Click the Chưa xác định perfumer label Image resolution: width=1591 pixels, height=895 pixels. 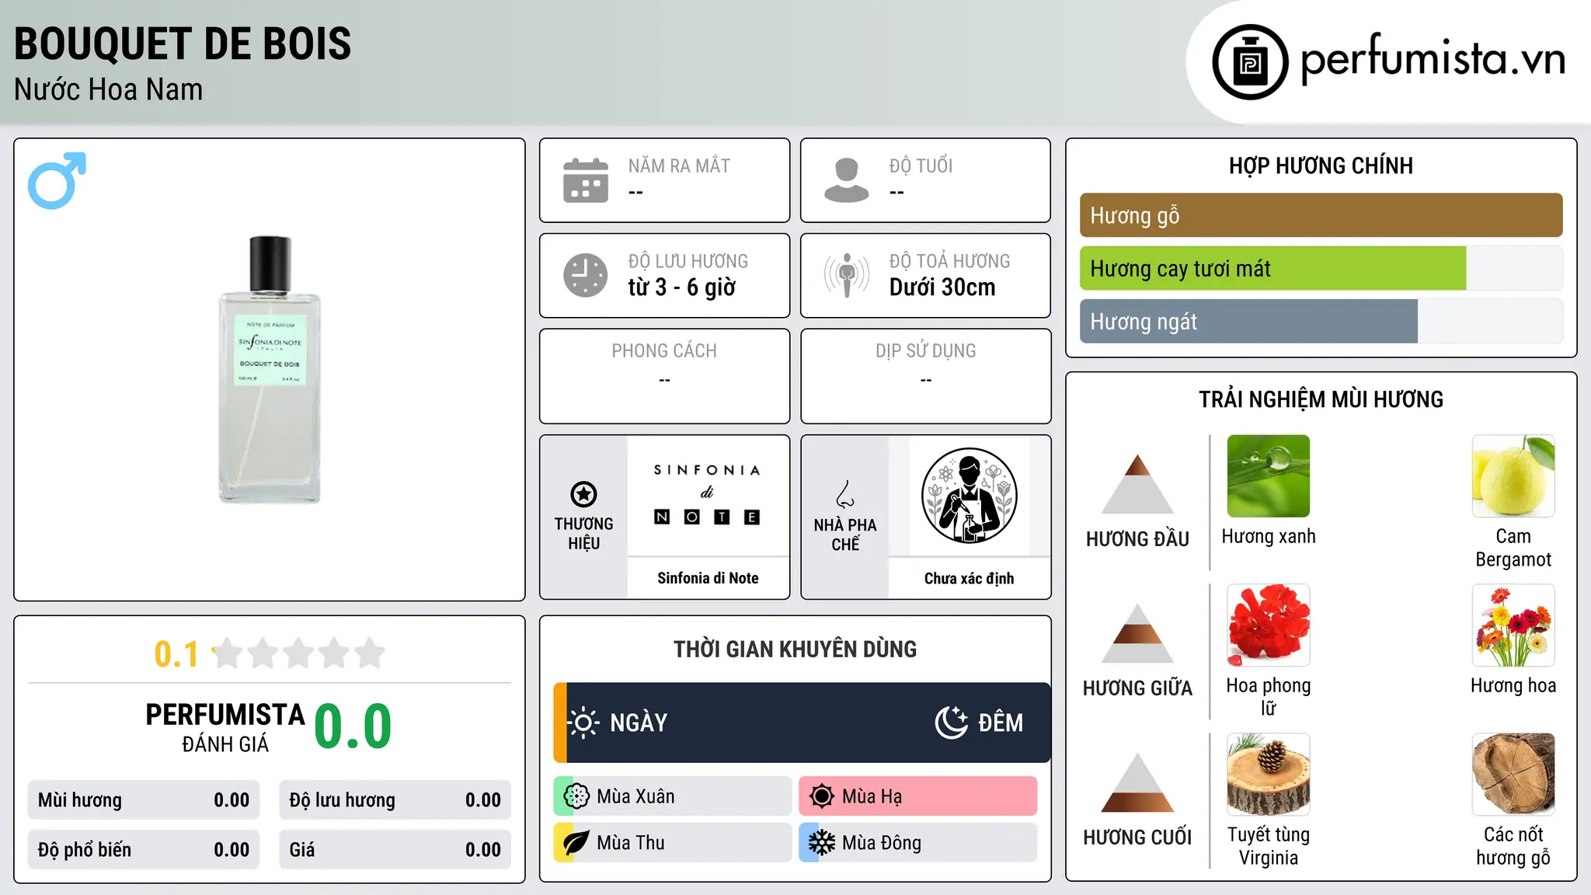coord(969,578)
